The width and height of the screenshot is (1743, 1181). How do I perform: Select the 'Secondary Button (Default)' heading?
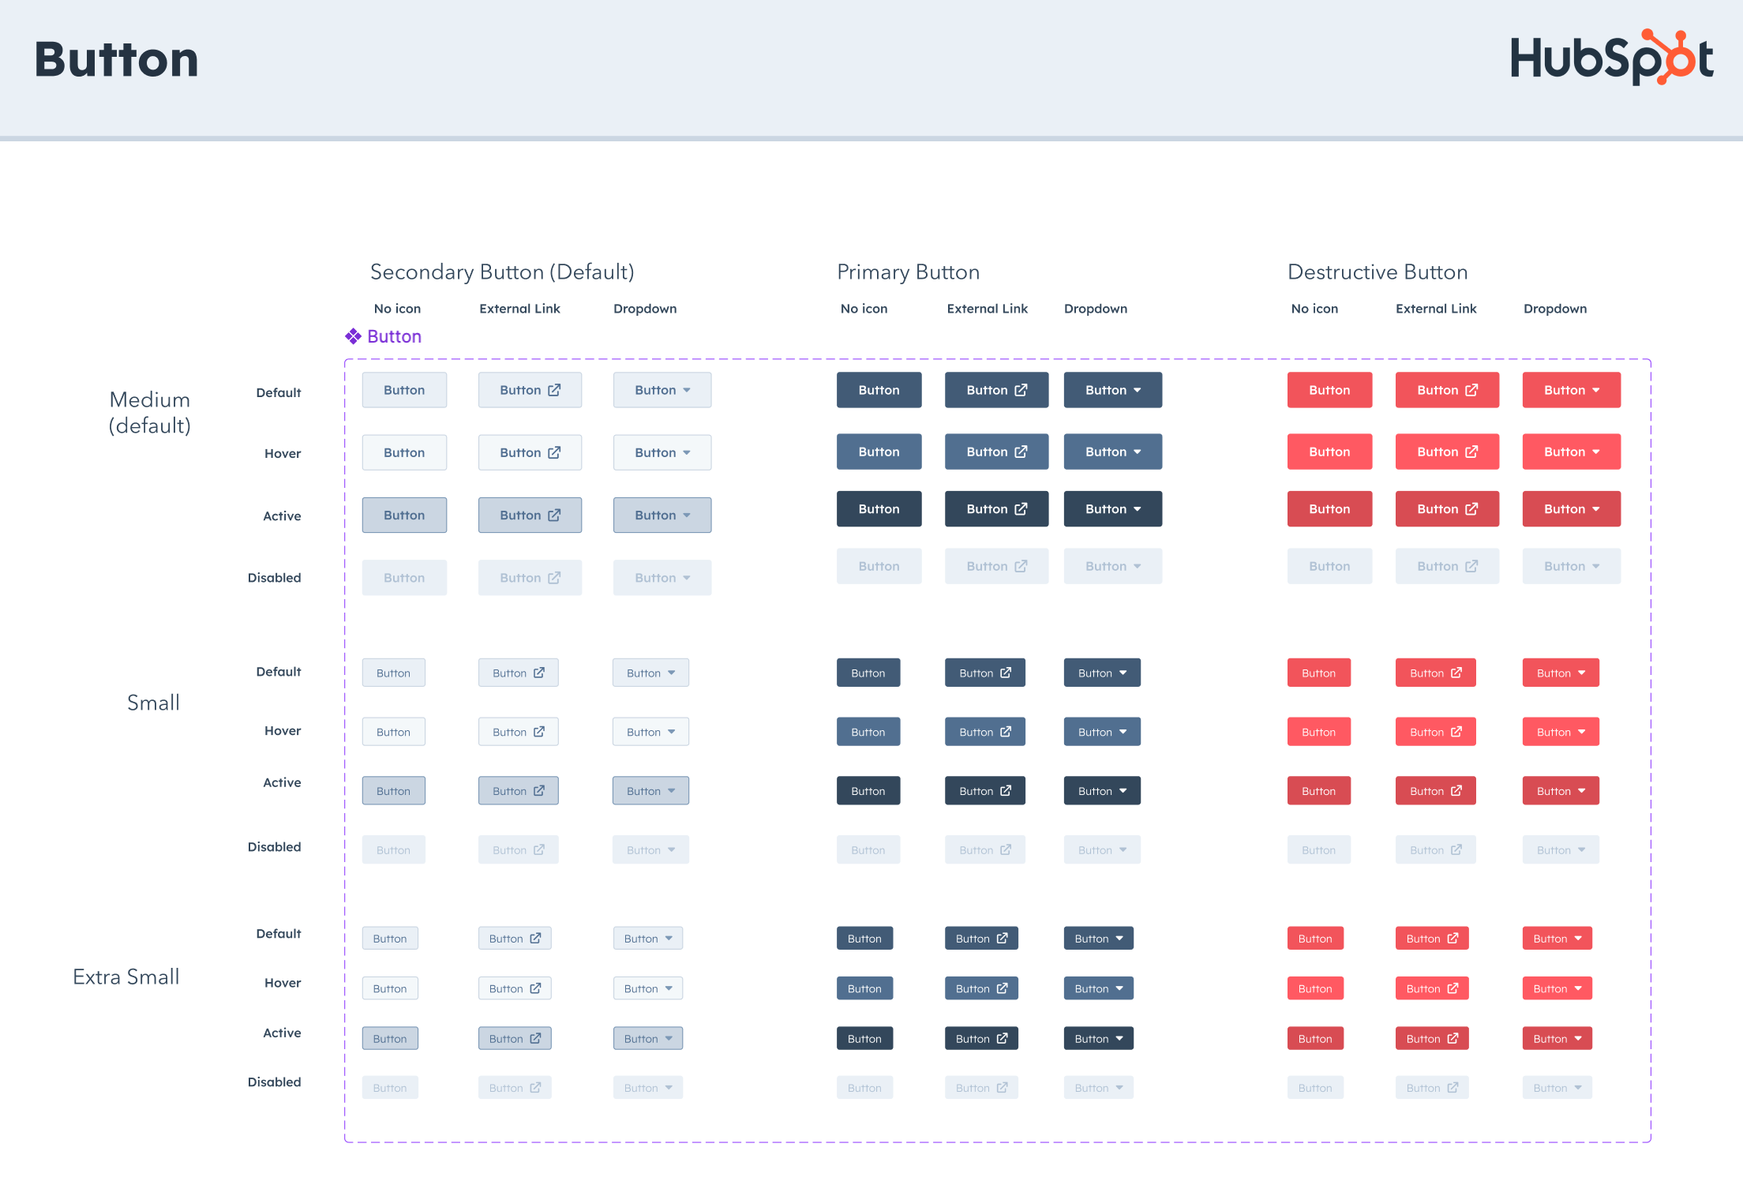(502, 272)
